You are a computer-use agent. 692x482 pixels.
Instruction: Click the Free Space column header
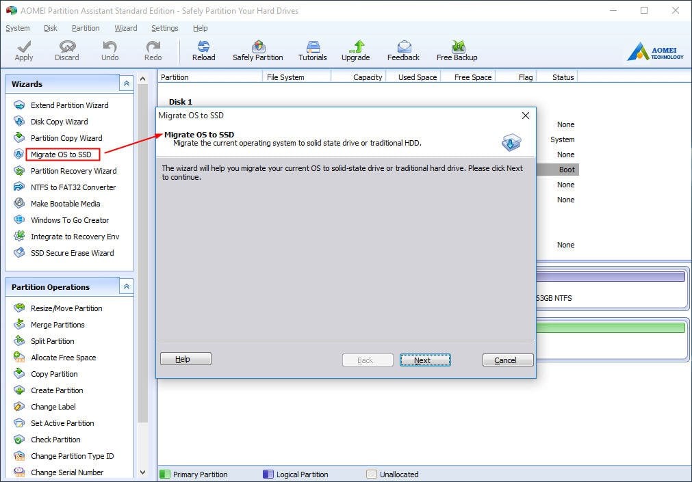(467, 77)
